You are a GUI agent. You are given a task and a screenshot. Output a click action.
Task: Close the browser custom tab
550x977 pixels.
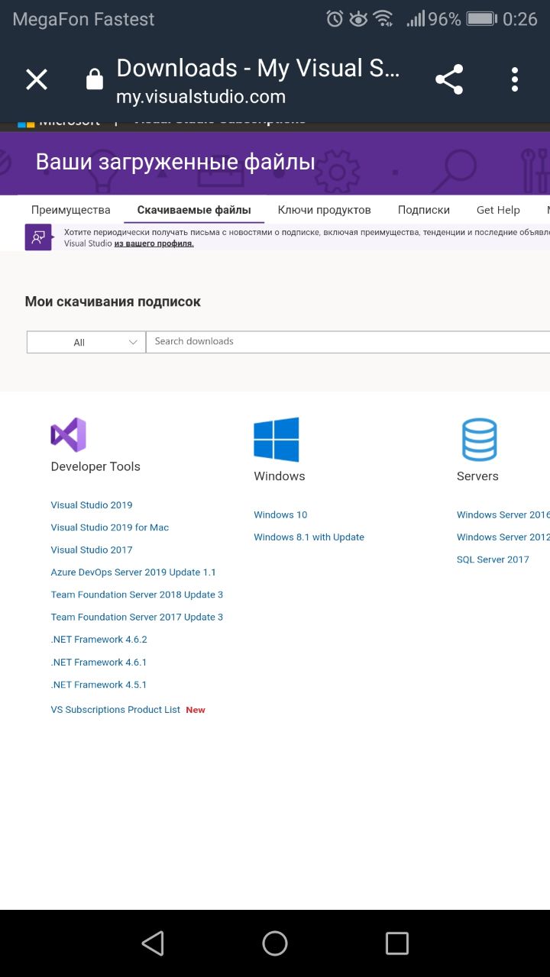point(37,79)
